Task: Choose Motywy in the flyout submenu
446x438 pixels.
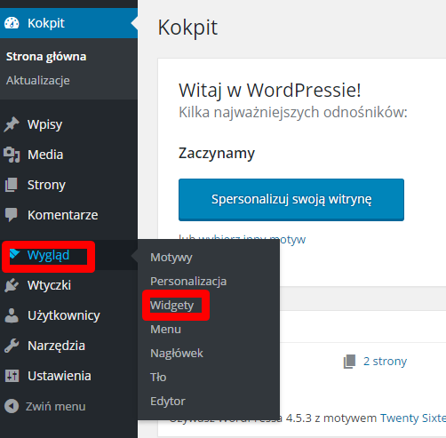Action: tap(171, 258)
